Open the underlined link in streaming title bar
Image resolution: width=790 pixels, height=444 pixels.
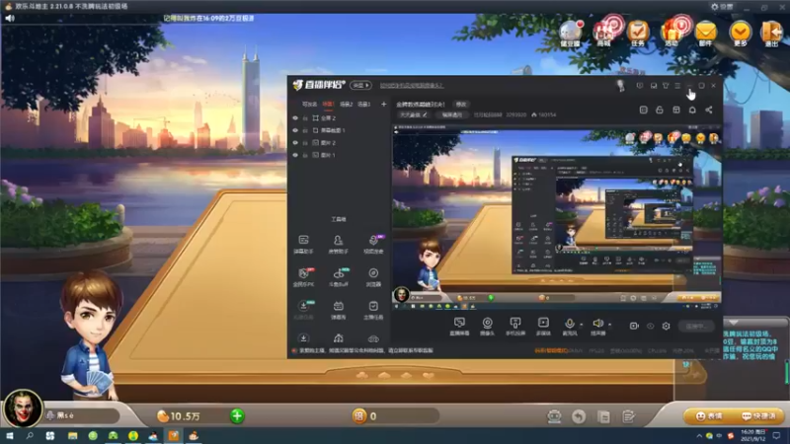(x=412, y=86)
